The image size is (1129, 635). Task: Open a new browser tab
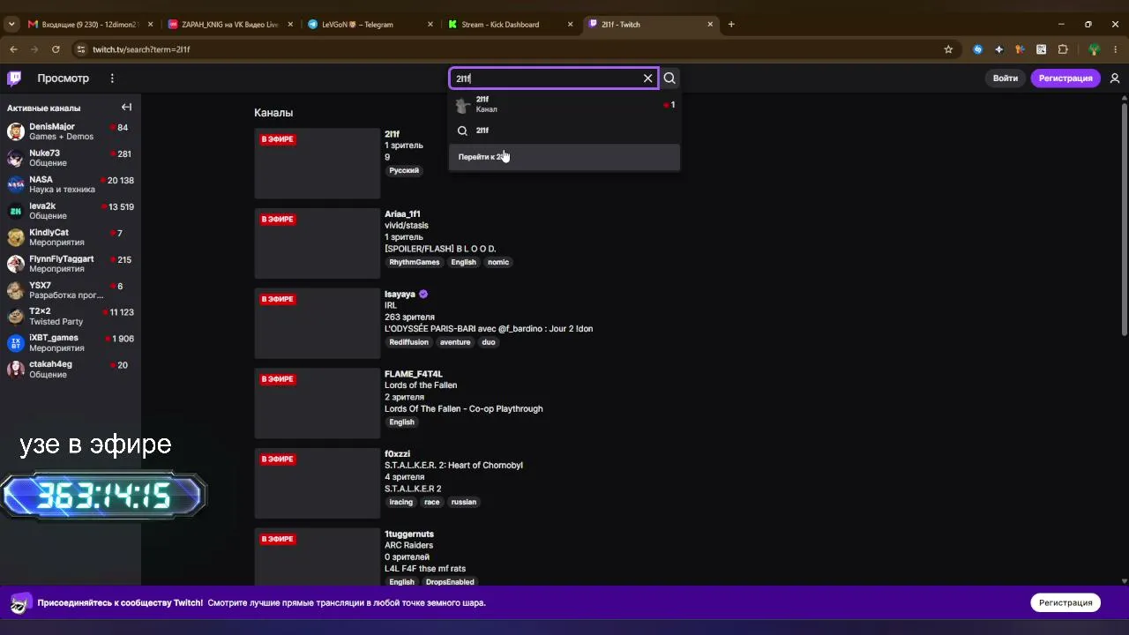731,24
